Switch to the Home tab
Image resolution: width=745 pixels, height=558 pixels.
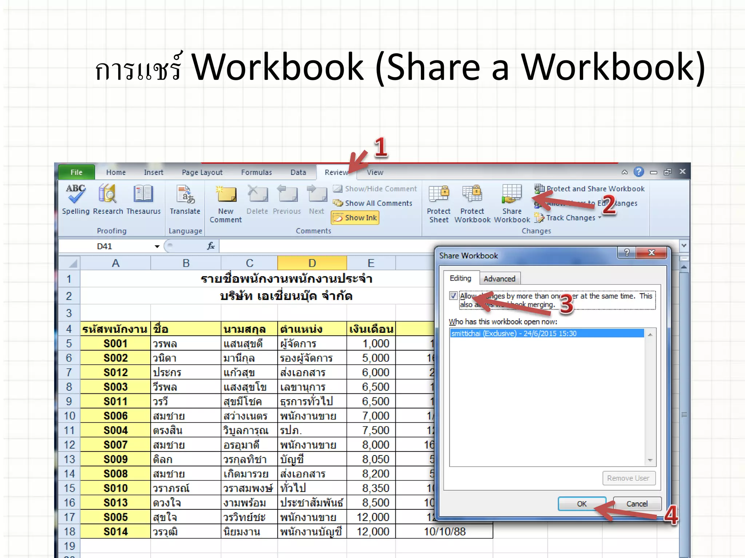point(116,172)
